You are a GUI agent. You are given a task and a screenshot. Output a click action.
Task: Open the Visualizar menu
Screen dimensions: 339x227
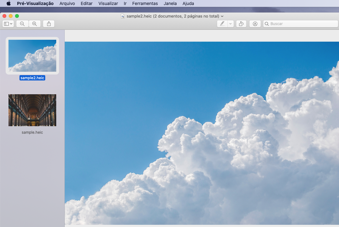tap(108, 3)
